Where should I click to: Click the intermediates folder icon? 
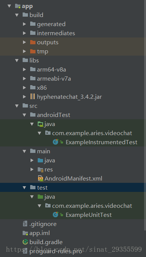[x=33, y=33]
